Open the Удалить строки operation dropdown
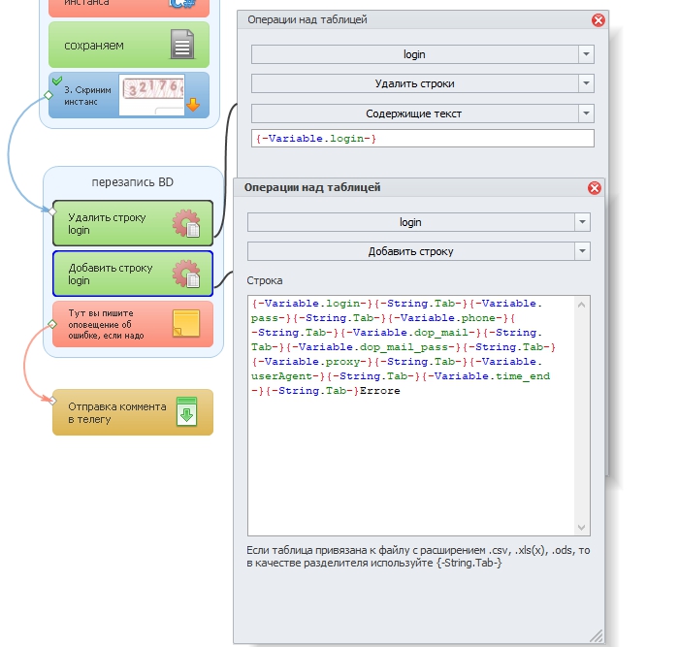Viewport: 679px width, 647px height. click(585, 83)
